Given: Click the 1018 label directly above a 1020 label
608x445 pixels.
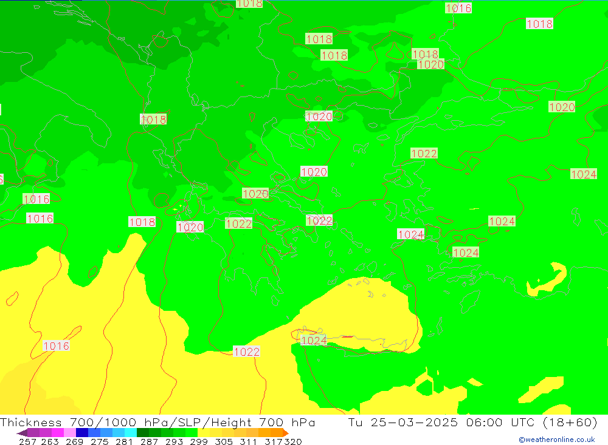Looking at the screenshot, I should coord(426,54).
